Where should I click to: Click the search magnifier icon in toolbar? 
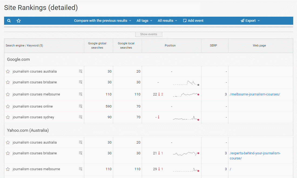click(x=9, y=21)
